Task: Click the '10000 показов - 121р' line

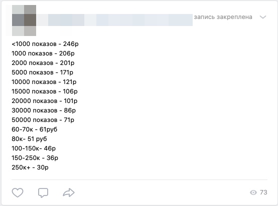Action: [x=44, y=82]
